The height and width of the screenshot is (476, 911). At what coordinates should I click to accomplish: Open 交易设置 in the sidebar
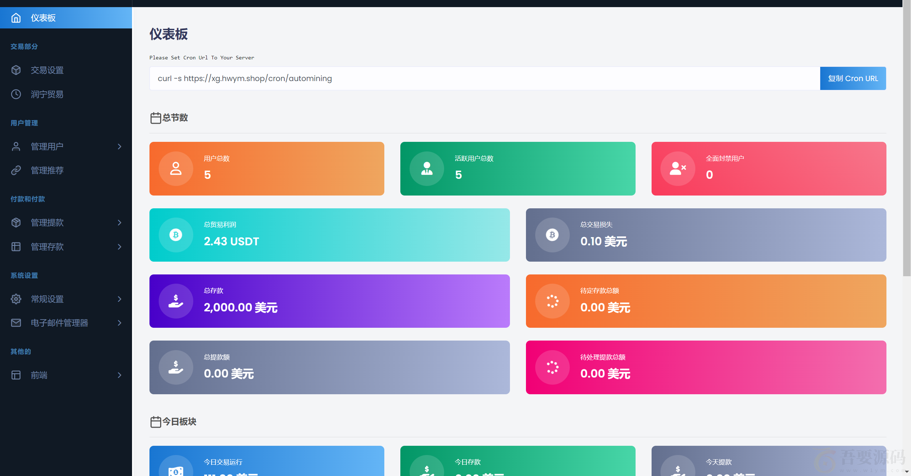pyautogui.click(x=66, y=70)
